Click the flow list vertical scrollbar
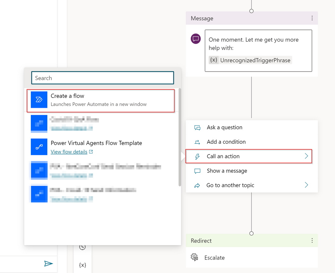This screenshot has width=335, height=273. [x=180, y=138]
